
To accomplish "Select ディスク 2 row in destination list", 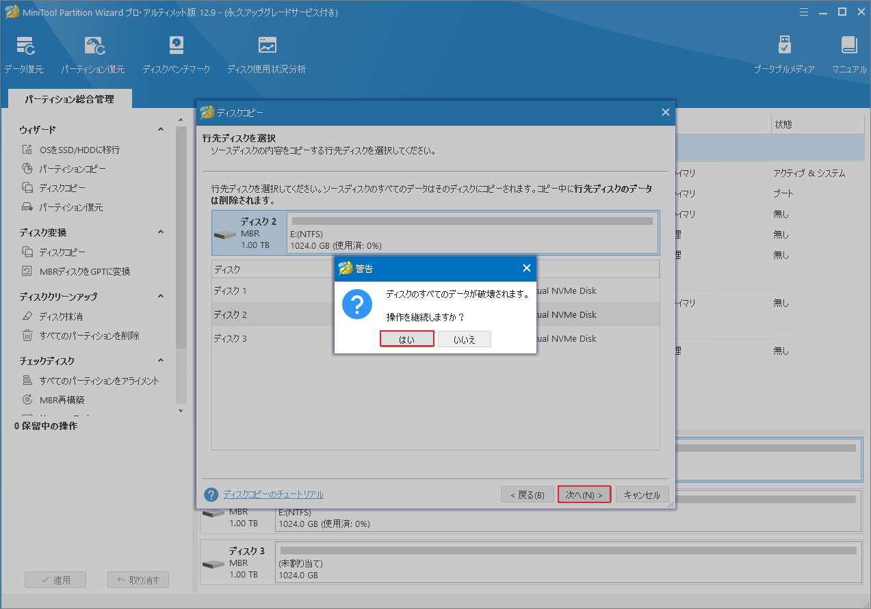I will coord(435,314).
